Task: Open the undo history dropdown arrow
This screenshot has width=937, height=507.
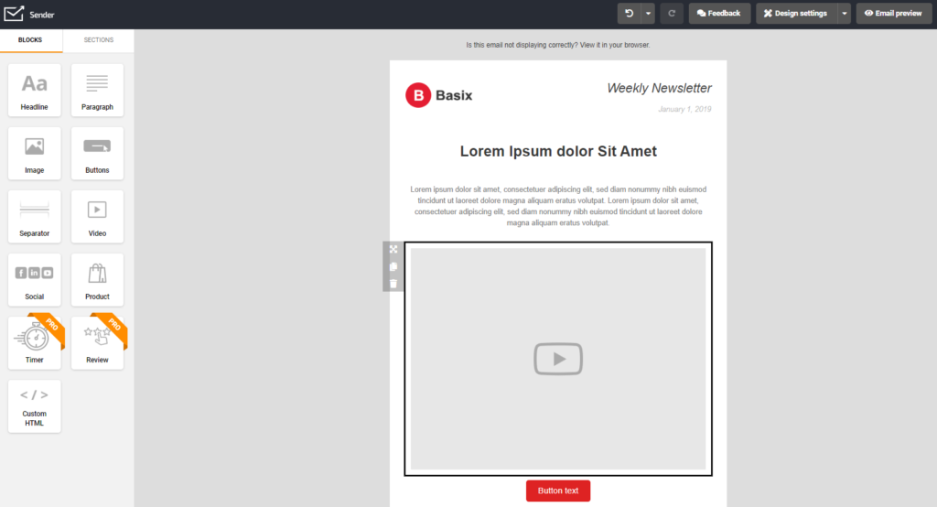Action: pos(649,13)
